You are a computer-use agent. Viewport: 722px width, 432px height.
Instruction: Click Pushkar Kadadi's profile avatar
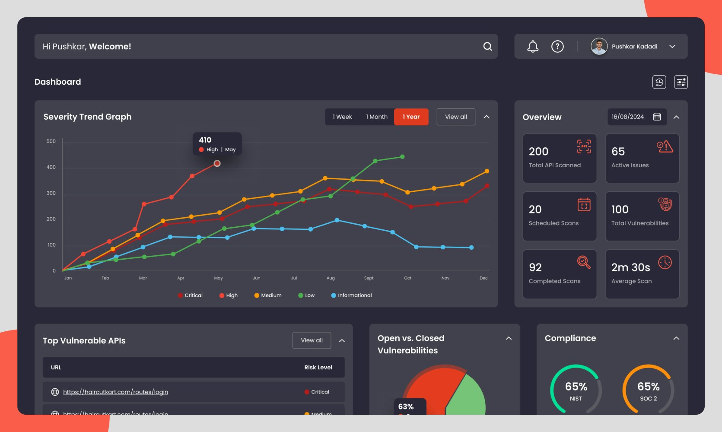pos(599,46)
